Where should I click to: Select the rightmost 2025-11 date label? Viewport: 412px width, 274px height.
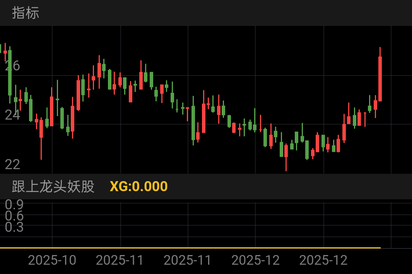tap(188, 260)
